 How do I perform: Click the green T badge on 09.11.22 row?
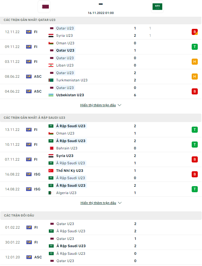[x=195, y=46]
